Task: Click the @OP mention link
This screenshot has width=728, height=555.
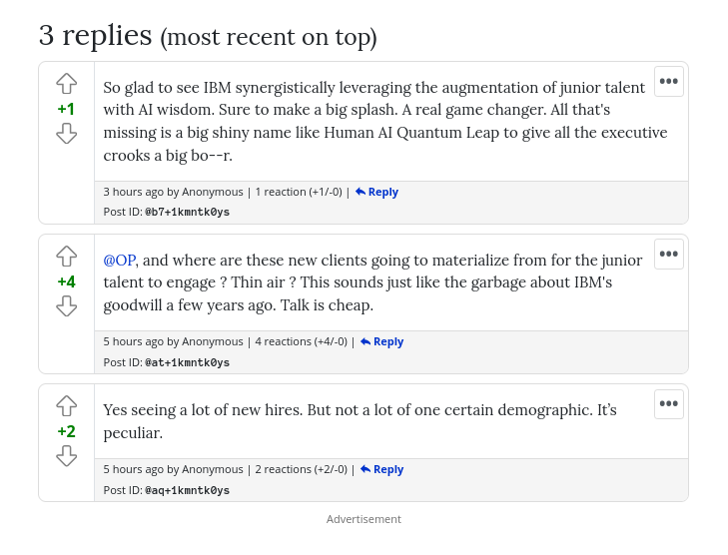Action: [119, 260]
